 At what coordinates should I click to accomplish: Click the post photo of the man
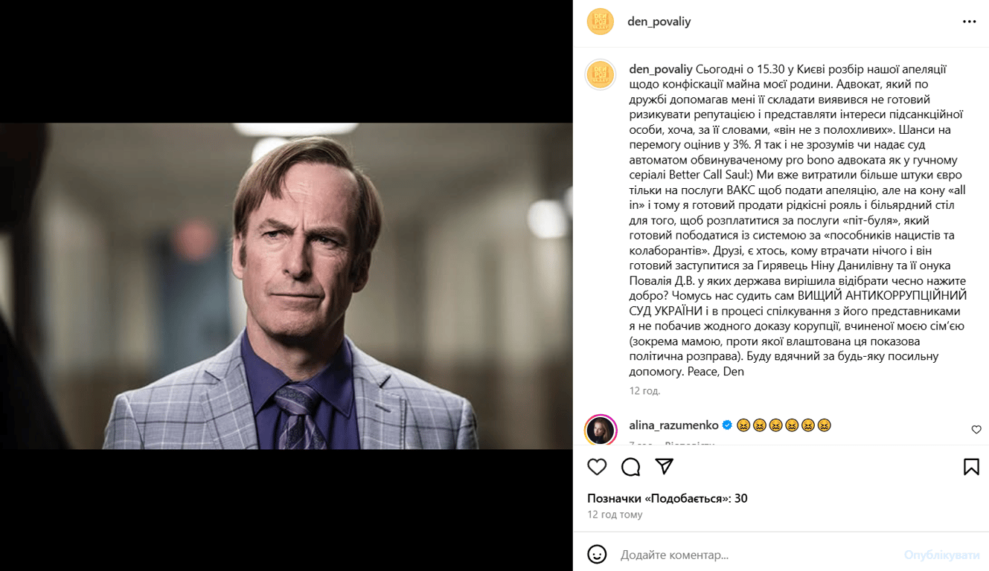(286, 285)
